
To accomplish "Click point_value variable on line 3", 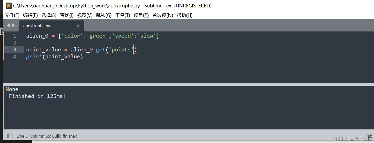I will [44, 50].
